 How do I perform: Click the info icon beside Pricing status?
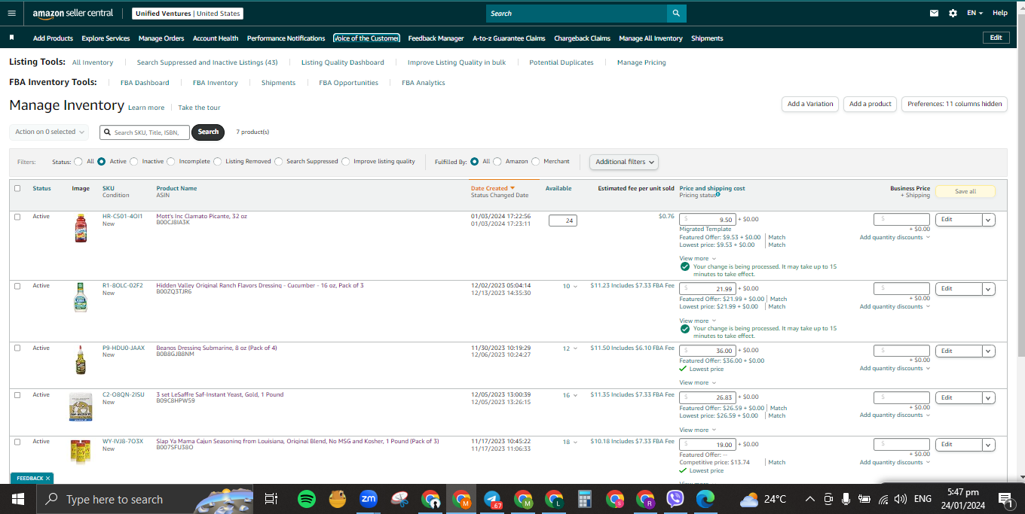(718, 195)
